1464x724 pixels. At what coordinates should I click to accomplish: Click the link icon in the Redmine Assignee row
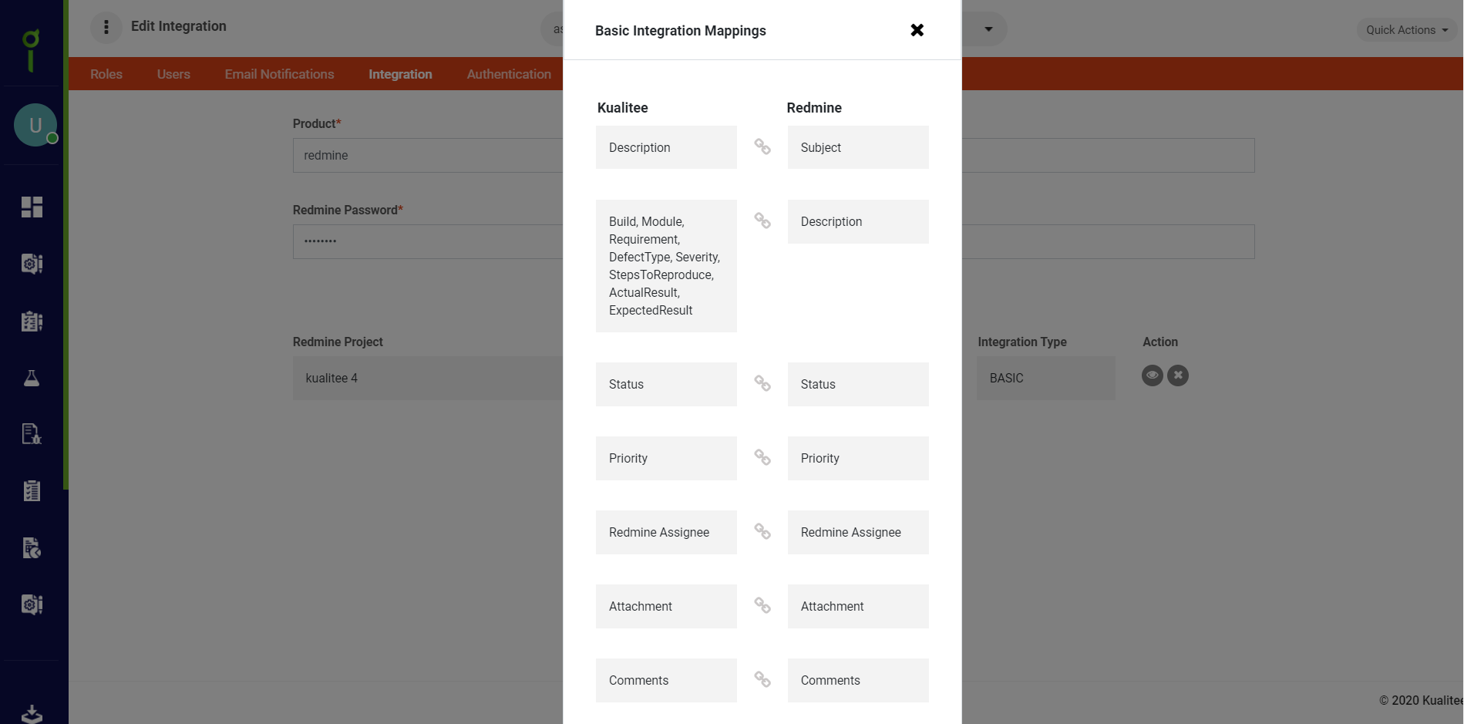pos(762,531)
